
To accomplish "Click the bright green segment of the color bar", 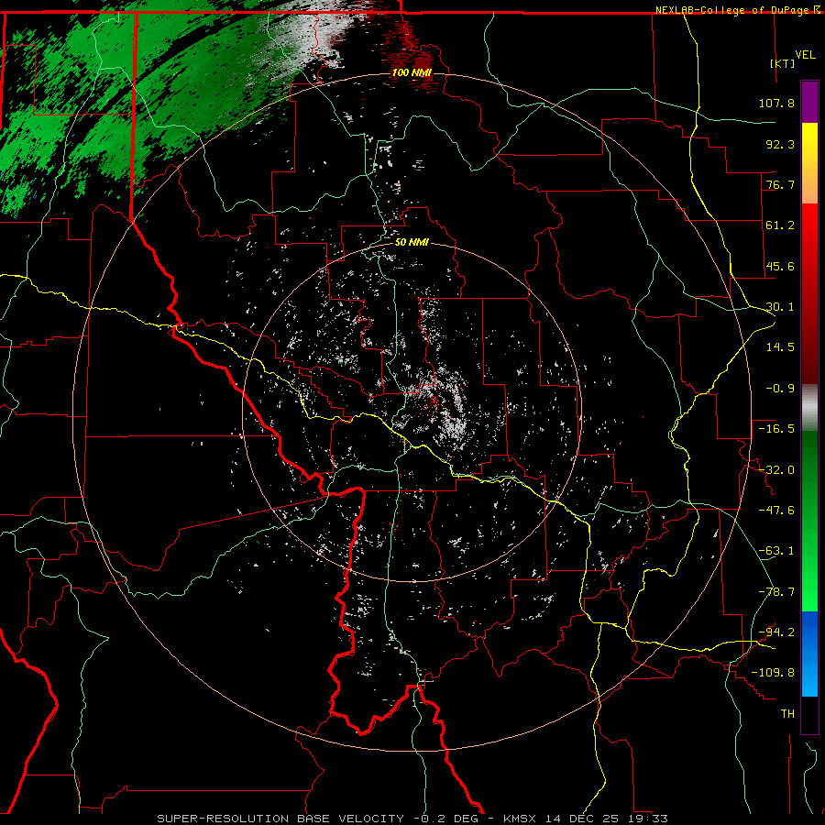I will pos(809,521).
